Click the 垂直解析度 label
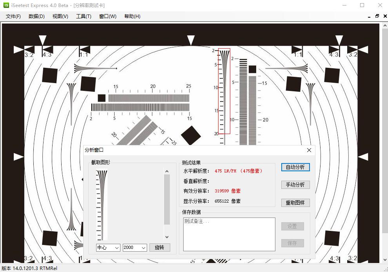 [x=196, y=181]
